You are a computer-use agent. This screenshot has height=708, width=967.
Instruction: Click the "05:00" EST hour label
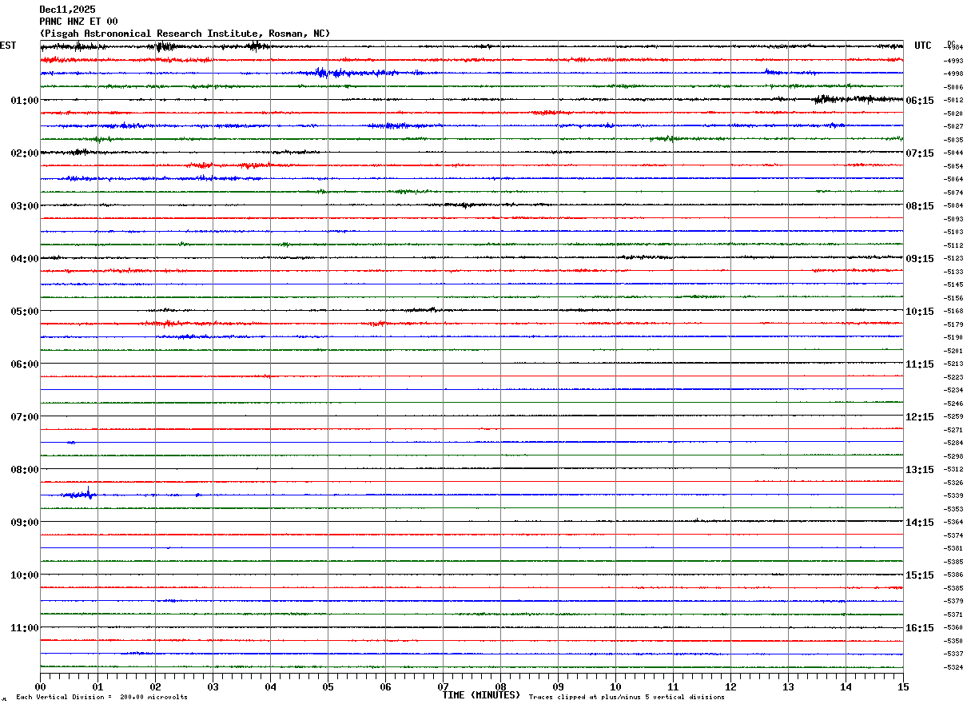[x=25, y=312]
